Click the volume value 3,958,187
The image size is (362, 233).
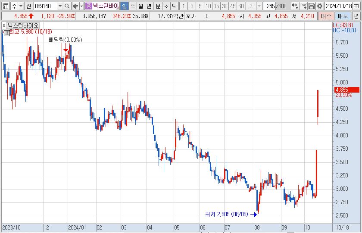coord(94,16)
